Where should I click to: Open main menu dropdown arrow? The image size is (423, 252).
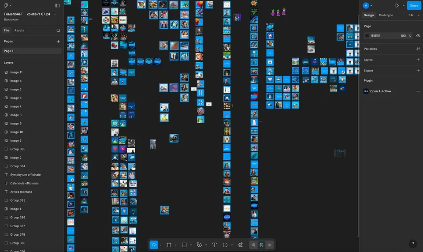point(10,5)
